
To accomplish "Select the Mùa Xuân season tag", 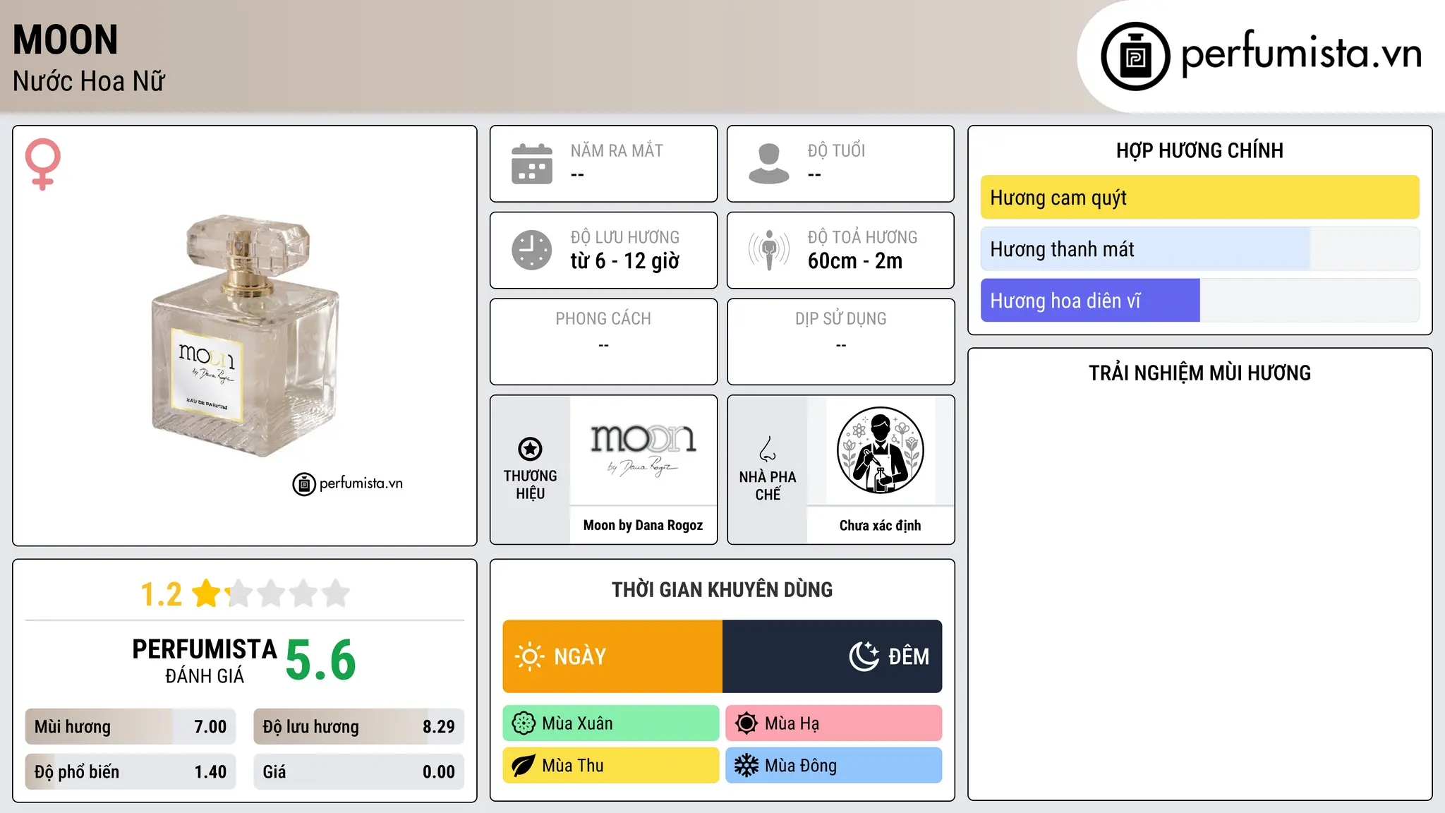I will 611,723.
